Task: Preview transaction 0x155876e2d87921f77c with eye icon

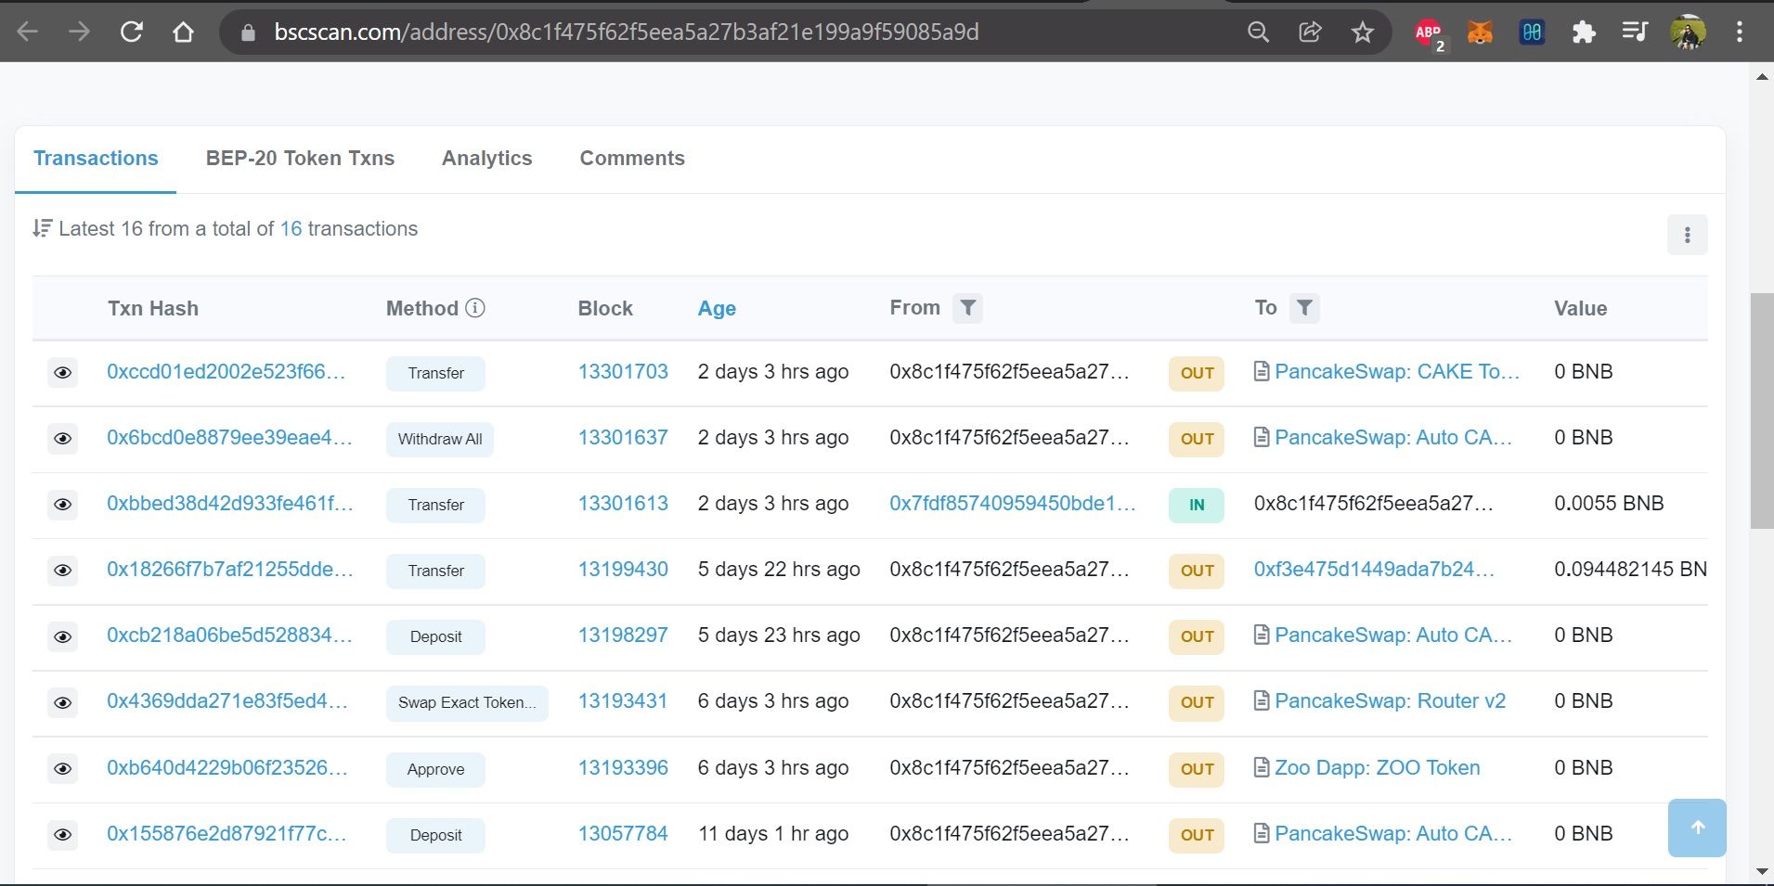Action: click(62, 835)
